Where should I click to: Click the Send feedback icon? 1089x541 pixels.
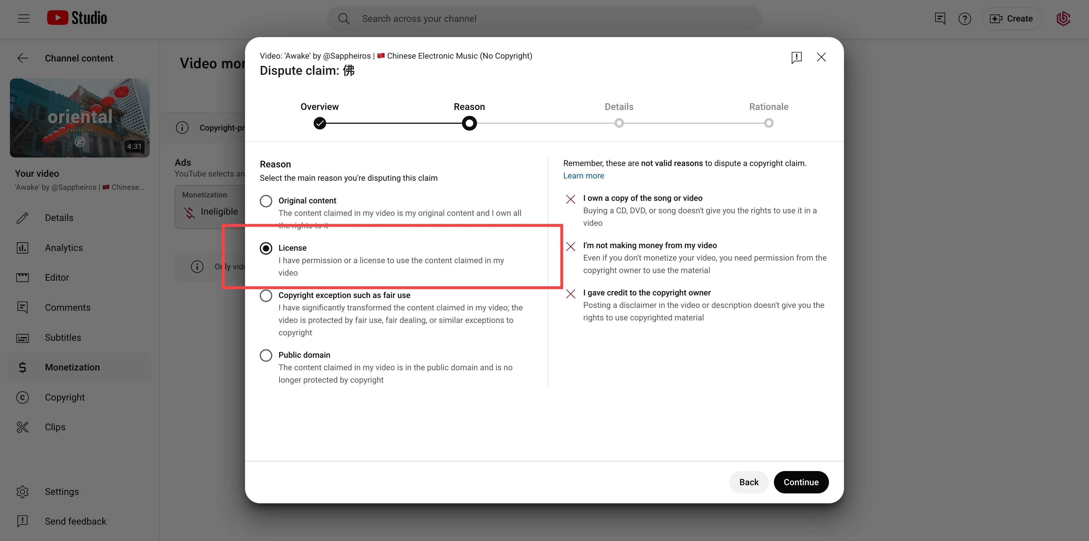point(22,521)
